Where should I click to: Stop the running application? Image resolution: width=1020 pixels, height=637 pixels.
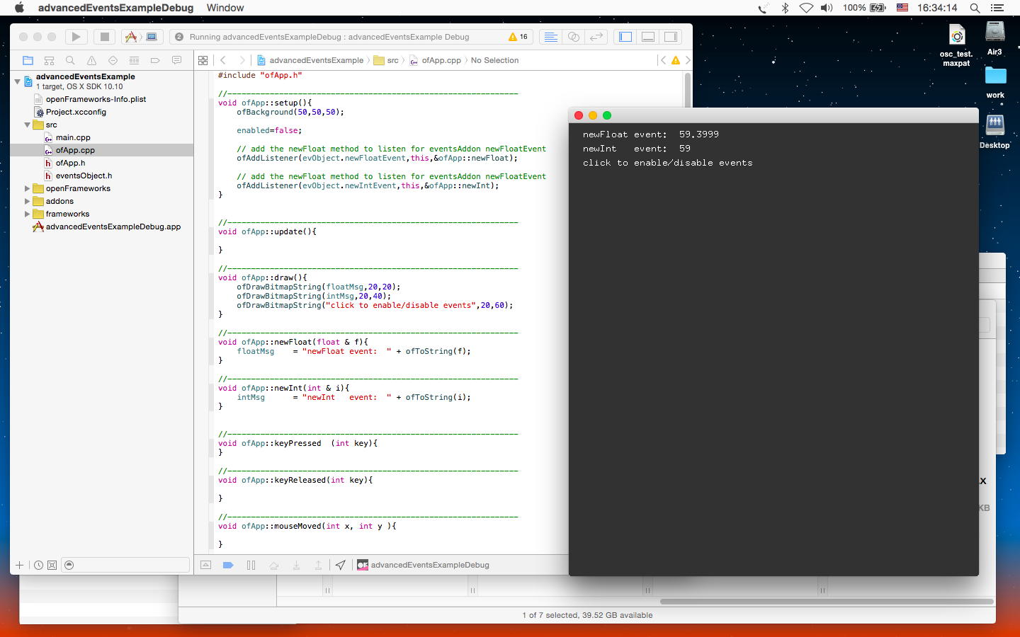[105, 37]
